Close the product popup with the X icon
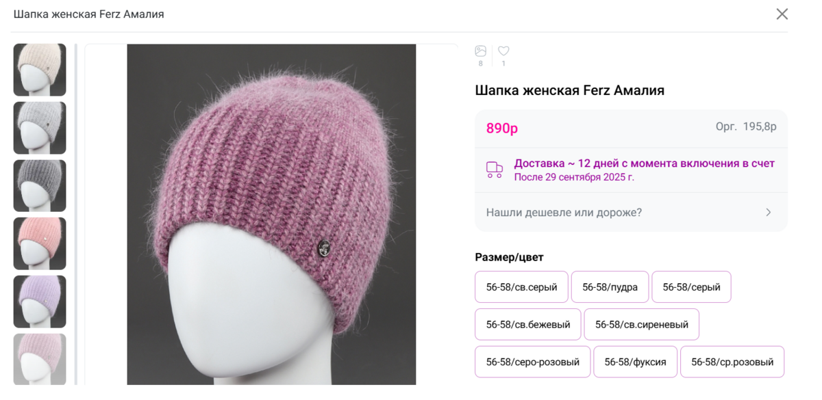822x400 pixels. tap(782, 14)
